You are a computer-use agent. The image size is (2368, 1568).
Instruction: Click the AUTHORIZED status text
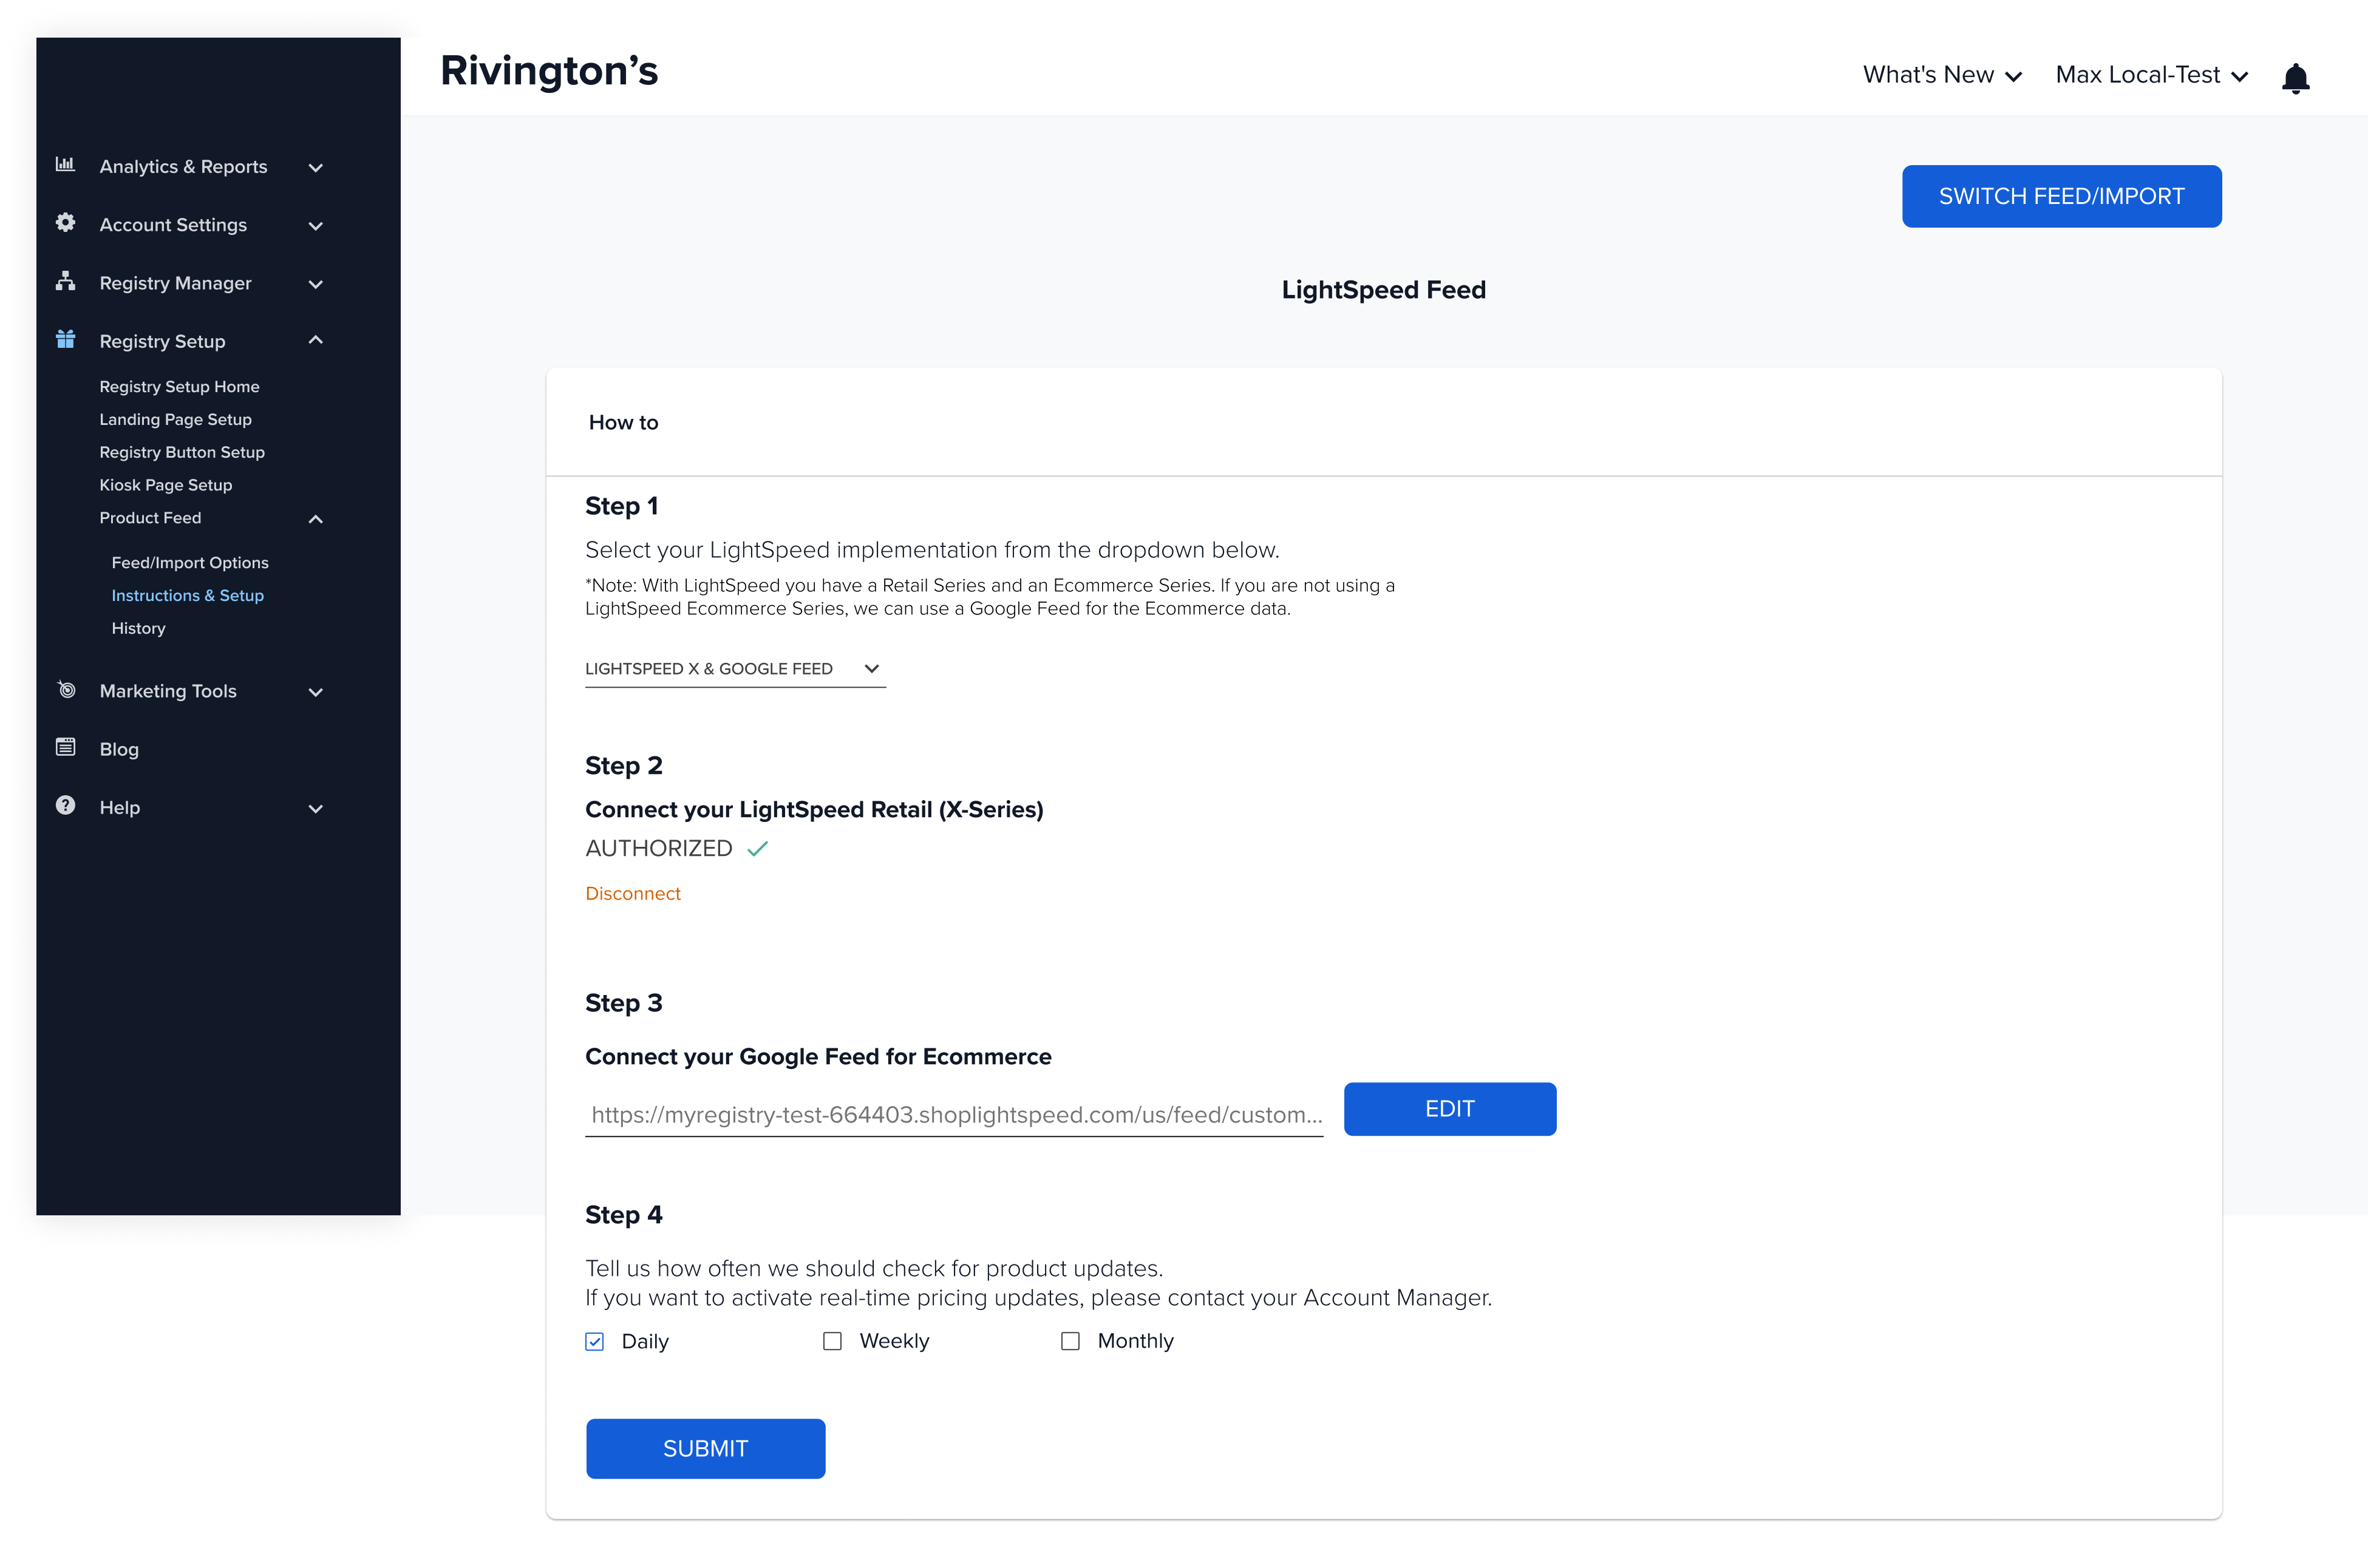click(658, 848)
